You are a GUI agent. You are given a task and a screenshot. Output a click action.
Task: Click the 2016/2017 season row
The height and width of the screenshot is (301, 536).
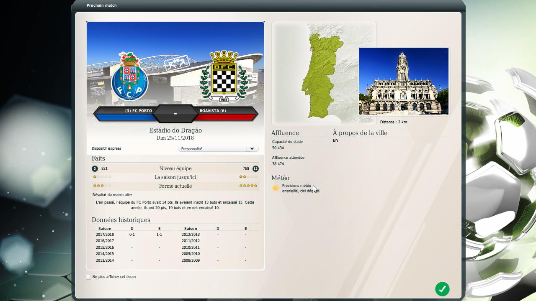point(132,241)
